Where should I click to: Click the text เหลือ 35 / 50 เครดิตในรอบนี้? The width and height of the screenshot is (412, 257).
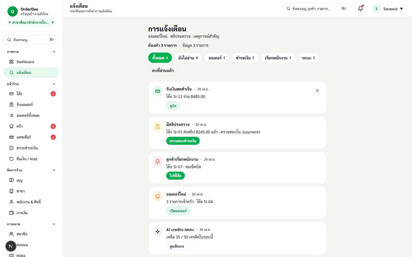tap(190, 237)
